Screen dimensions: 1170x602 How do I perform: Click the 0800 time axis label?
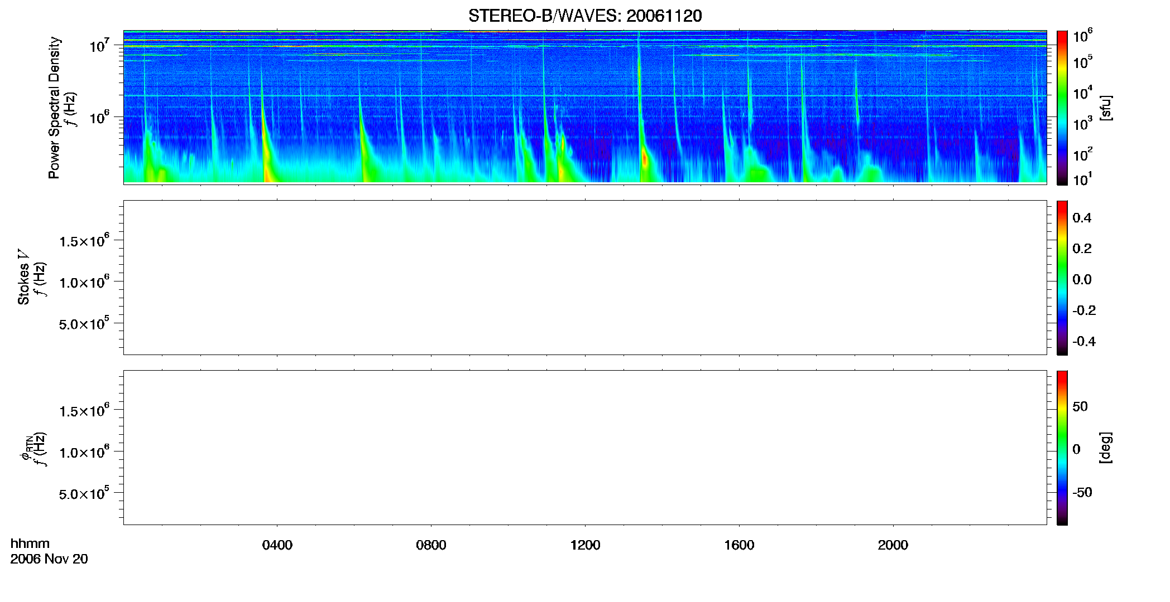point(431,545)
